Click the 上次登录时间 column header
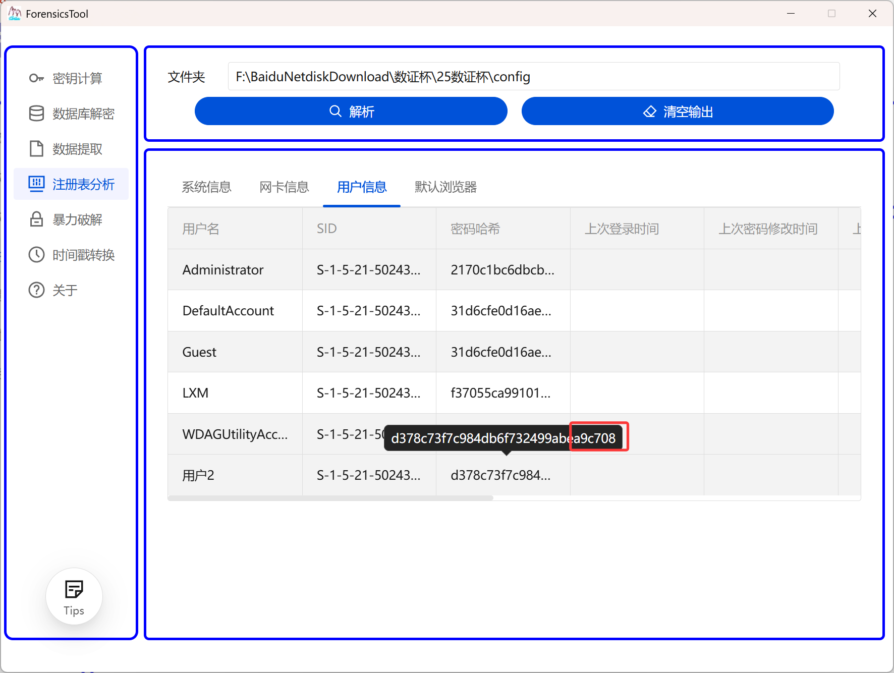The width and height of the screenshot is (894, 673). [637, 229]
